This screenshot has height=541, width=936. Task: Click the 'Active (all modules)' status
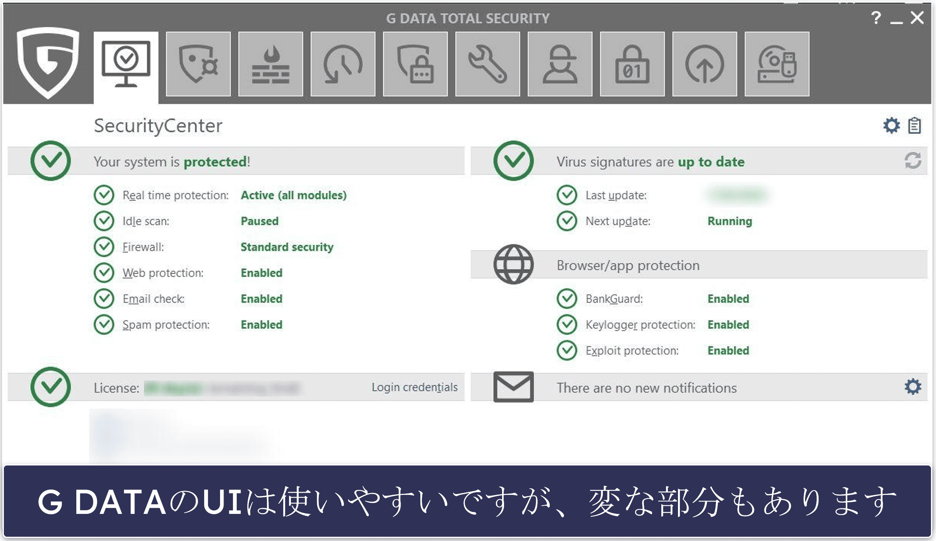294,195
